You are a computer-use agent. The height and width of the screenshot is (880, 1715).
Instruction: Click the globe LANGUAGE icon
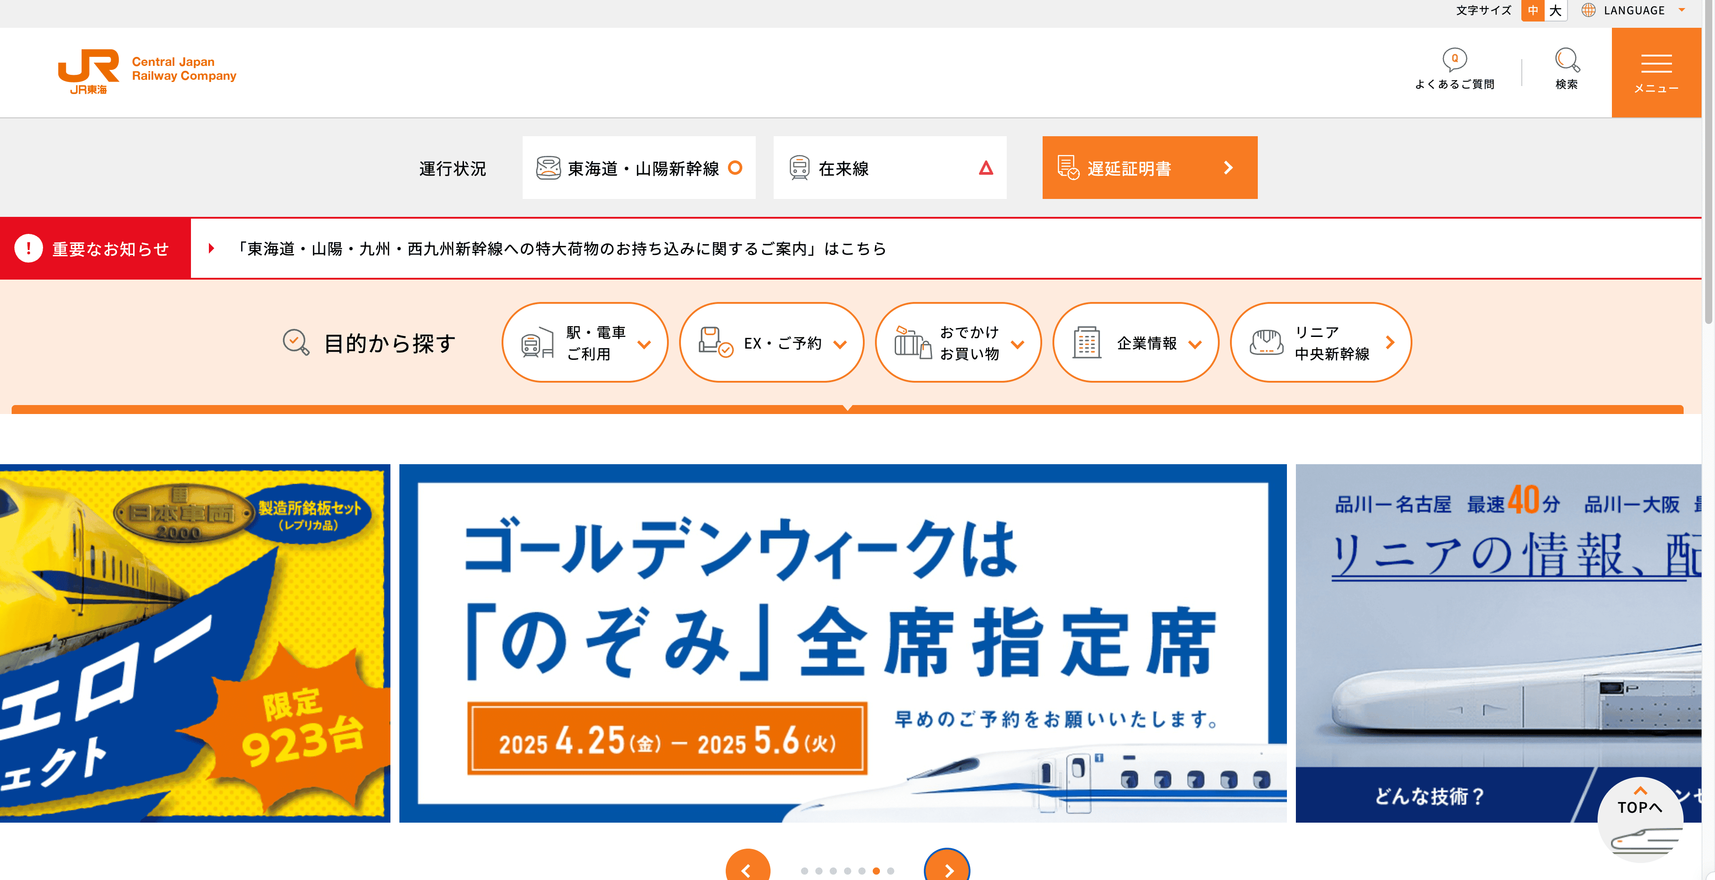[1589, 10]
